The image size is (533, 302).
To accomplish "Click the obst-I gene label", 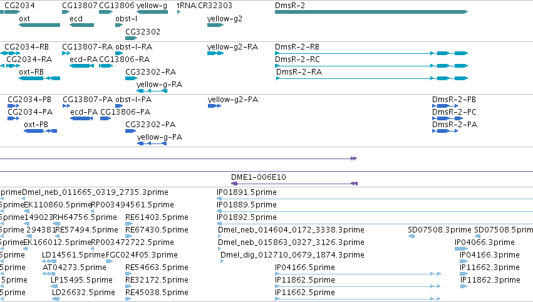I will point(126,18).
